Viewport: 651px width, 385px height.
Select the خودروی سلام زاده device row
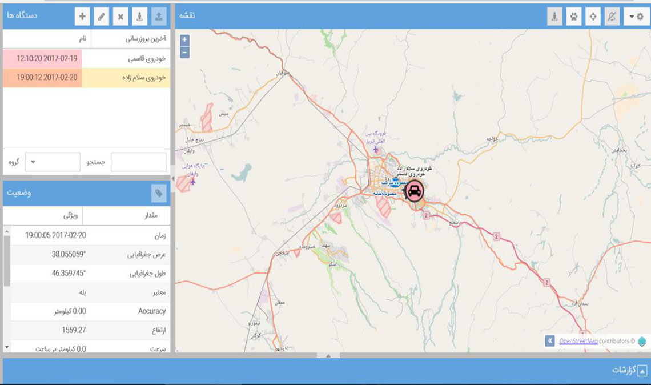point(86,78)
